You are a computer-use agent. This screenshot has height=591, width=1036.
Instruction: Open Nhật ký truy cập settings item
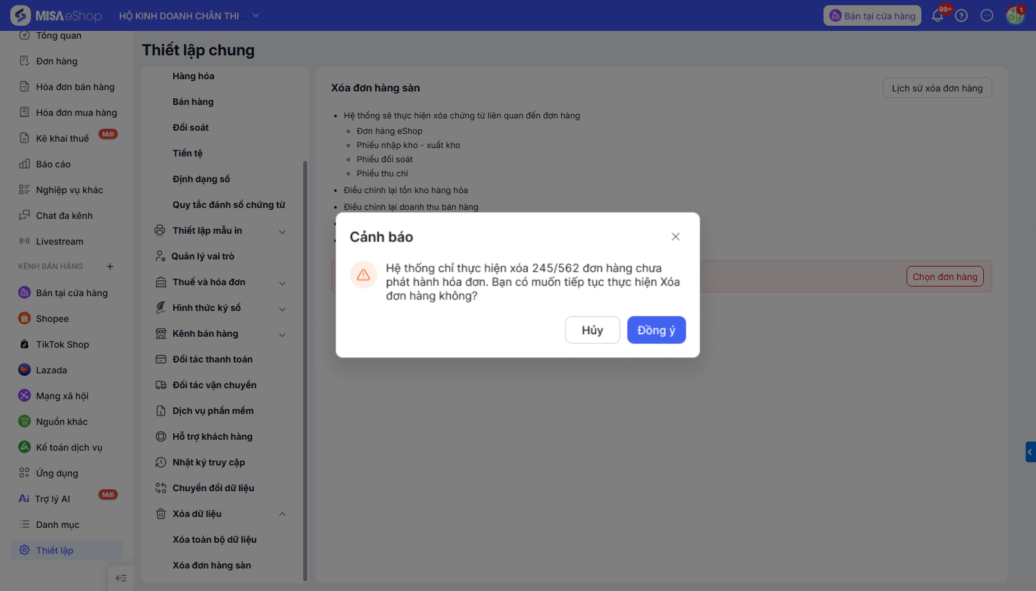[209, 462]
